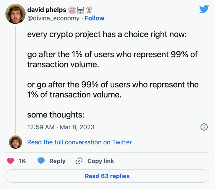Open david phelps's large profile avatar
The image size is (215, 189).
point(15,13)
